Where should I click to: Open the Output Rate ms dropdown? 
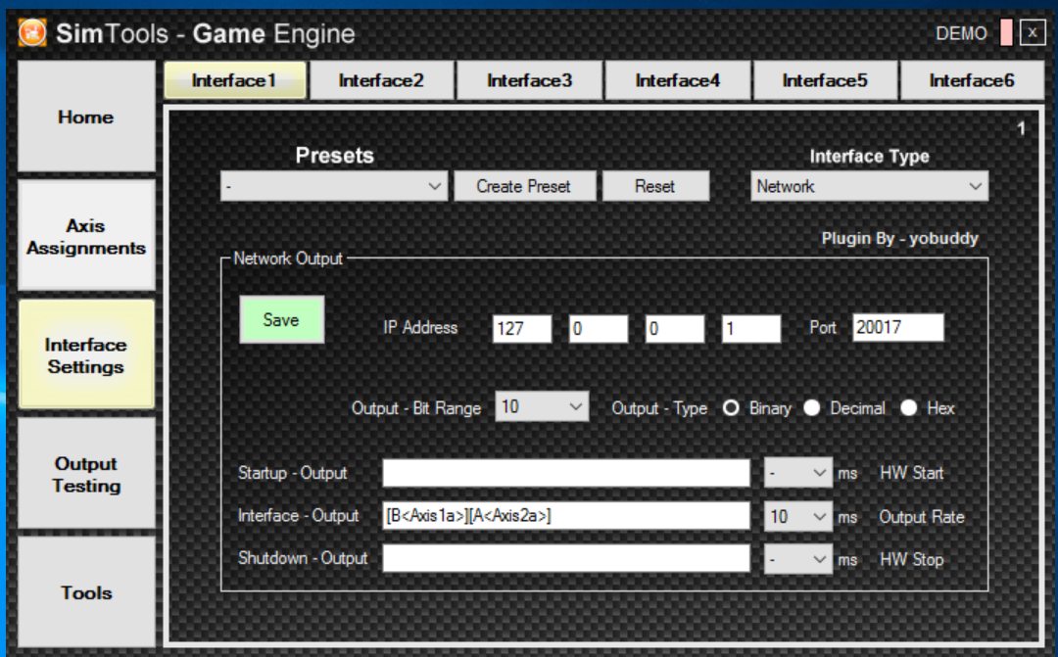[797, 517]
